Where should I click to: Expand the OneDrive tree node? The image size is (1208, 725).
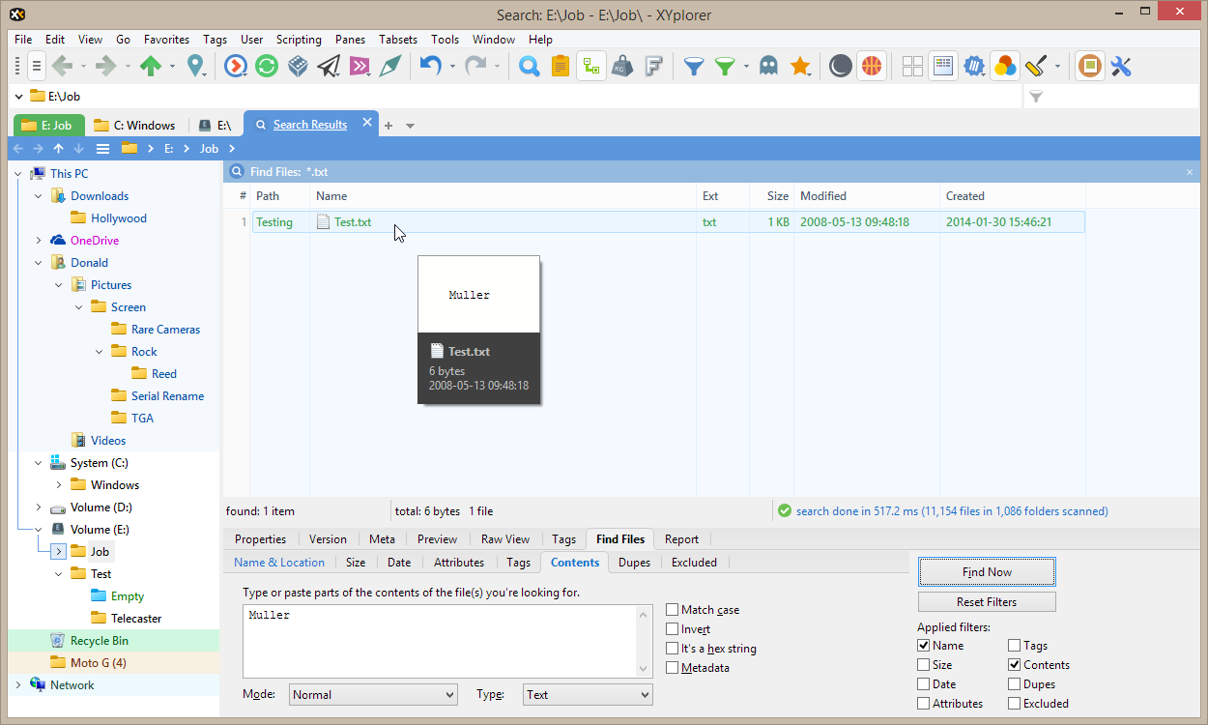[39, 241]
